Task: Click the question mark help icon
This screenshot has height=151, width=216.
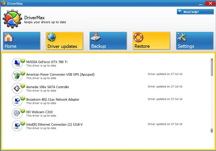Action: click(179, 12)
